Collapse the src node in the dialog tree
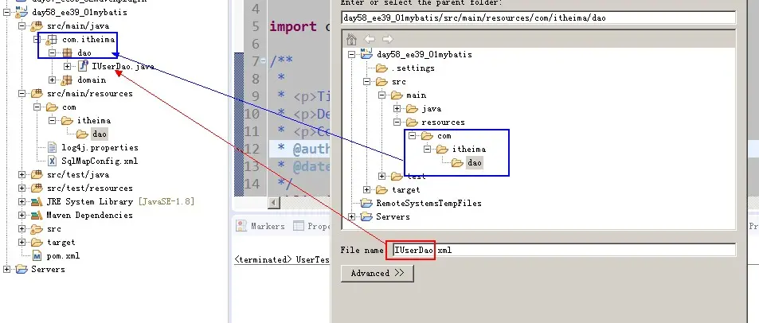 coord(367,82)
